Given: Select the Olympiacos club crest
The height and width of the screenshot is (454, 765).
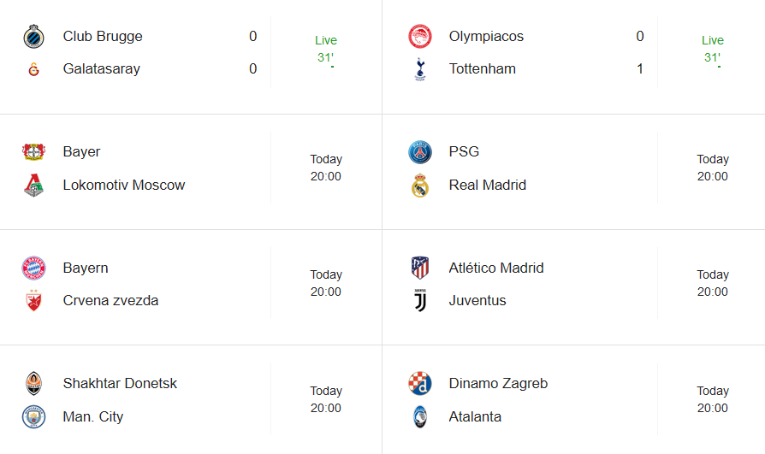Looking at the screenshot, I should tap(420, 37).
